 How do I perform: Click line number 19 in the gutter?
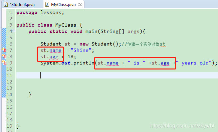[x=9, y=126]
